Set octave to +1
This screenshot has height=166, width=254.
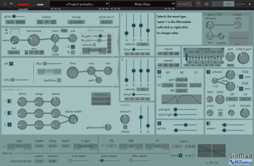[x=53, y=22]
